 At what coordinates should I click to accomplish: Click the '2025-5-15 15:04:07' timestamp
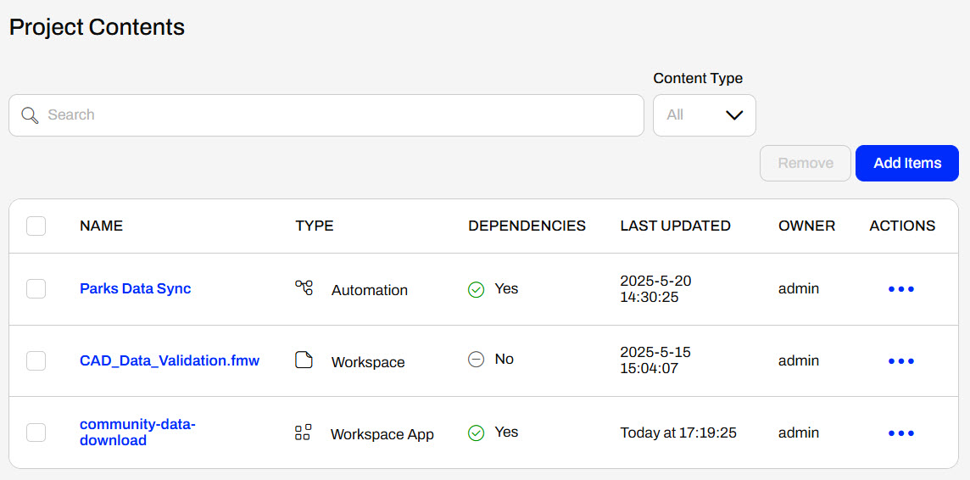(x=655, y=360)
